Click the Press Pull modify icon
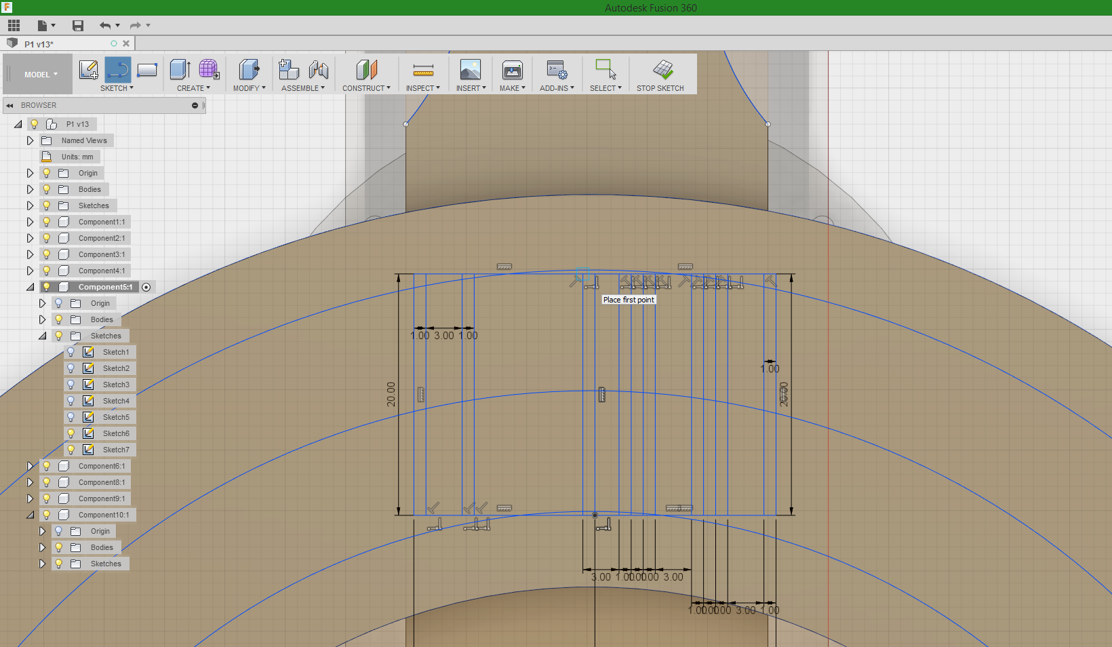Viewport: 1112px width, 647px height. pos(249,69)
